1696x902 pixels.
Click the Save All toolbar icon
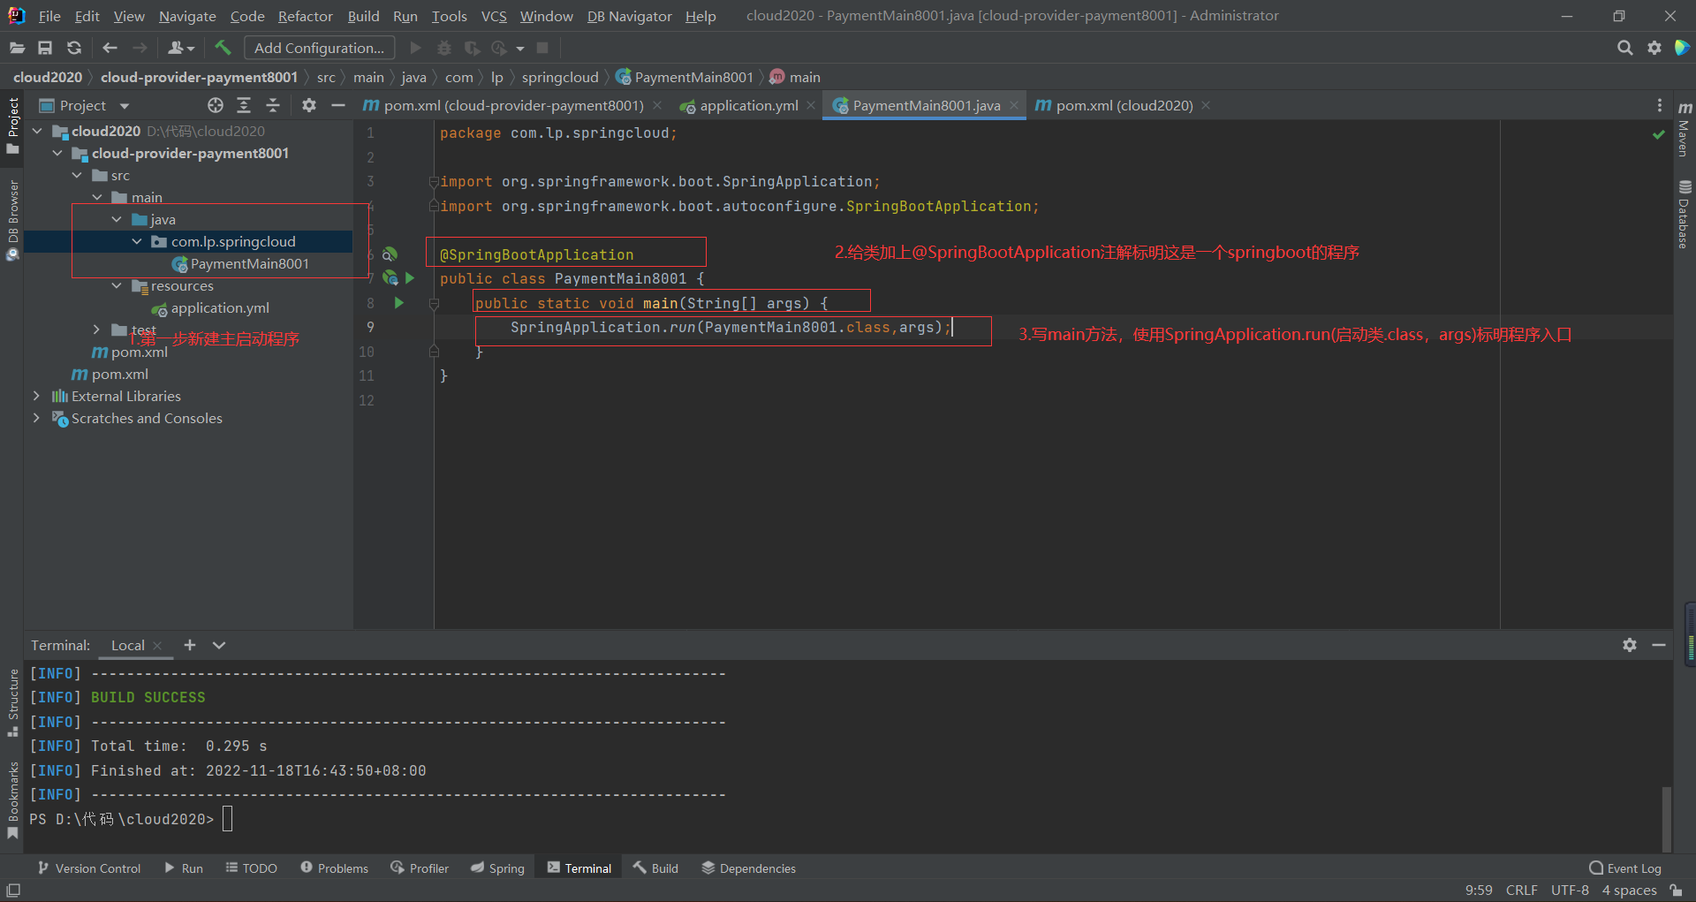pyautogui.click(x=45, y=48)
